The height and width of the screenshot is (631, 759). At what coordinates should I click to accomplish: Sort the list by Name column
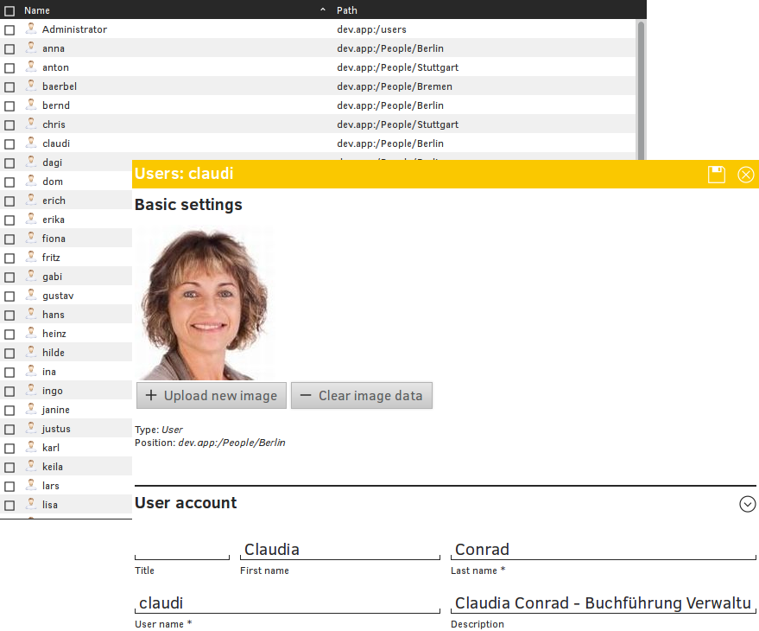(x=37, y=10)
